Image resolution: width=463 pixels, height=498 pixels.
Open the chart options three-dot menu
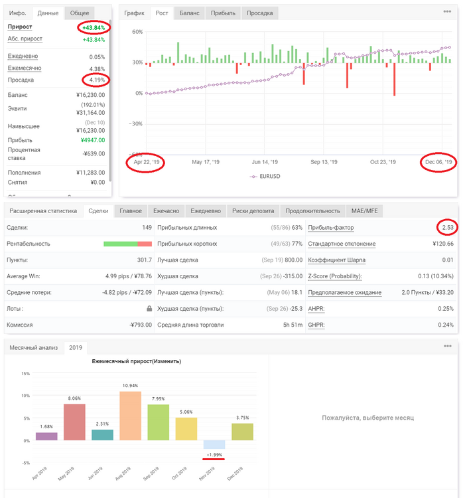click(x=447, y=11)
